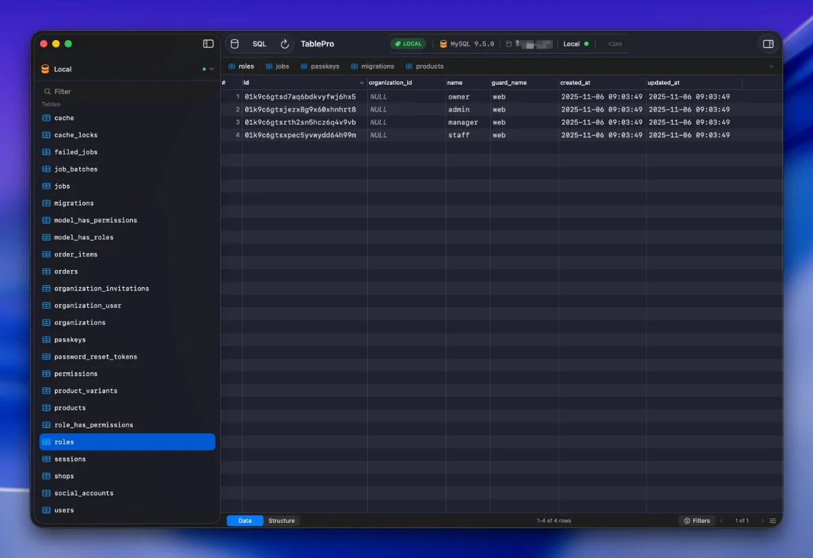Switch to the jobs tab
The width and height of the screenshot is (813, 558).
point(277,66)
